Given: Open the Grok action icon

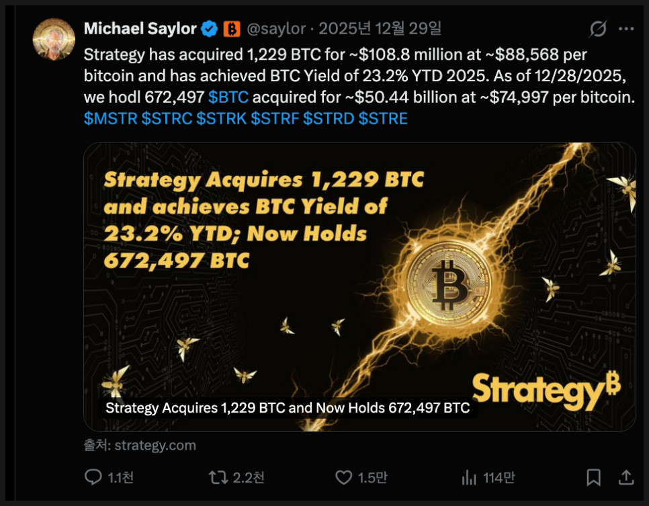Looking at the screenshot, I should click(598, 29).
